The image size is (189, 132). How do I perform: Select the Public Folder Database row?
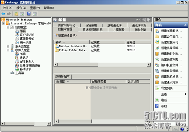pos(102,50)
